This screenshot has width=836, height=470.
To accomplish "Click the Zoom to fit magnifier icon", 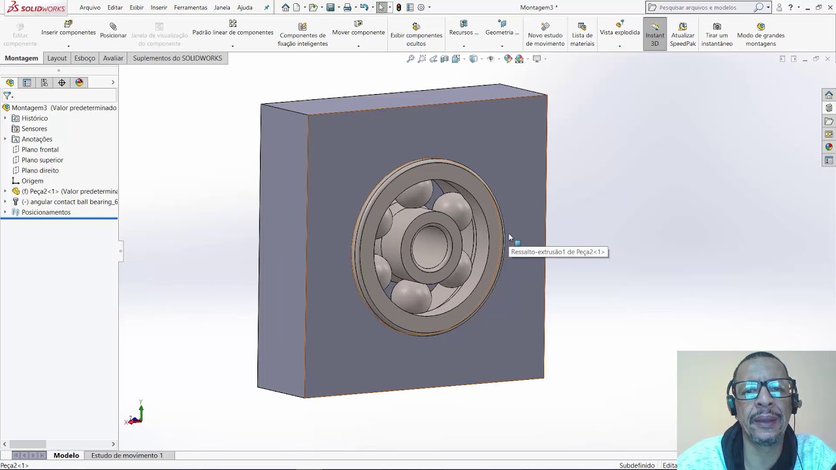I will pos(410,59).
